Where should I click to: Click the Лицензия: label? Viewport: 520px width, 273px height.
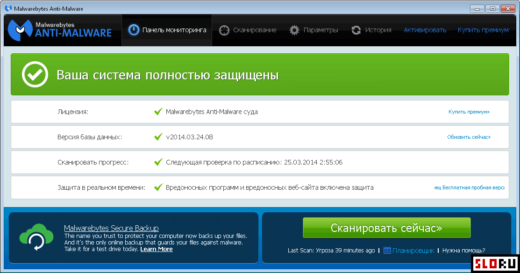73,112
